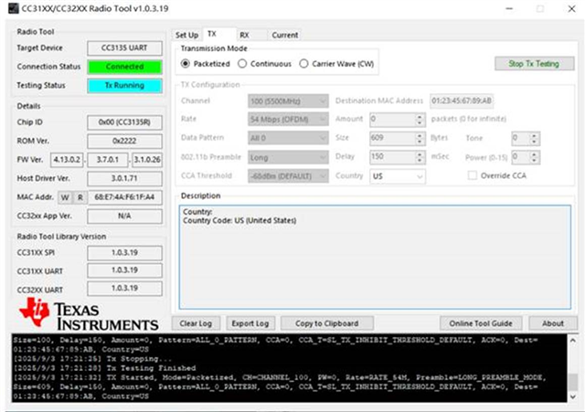
Task: Click the 'Tx Testing Finished' log line
Action: click(104, 368)
